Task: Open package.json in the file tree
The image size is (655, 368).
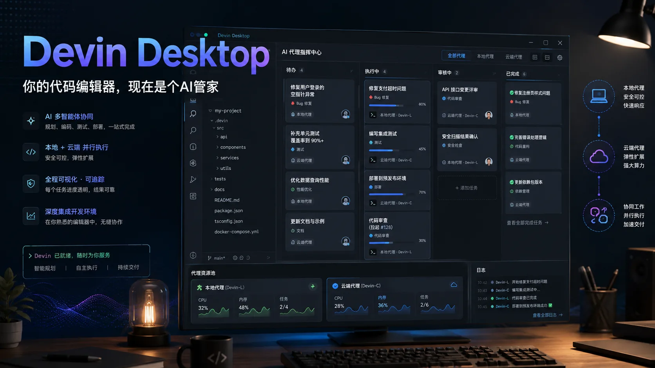Action: click(228, 210)
